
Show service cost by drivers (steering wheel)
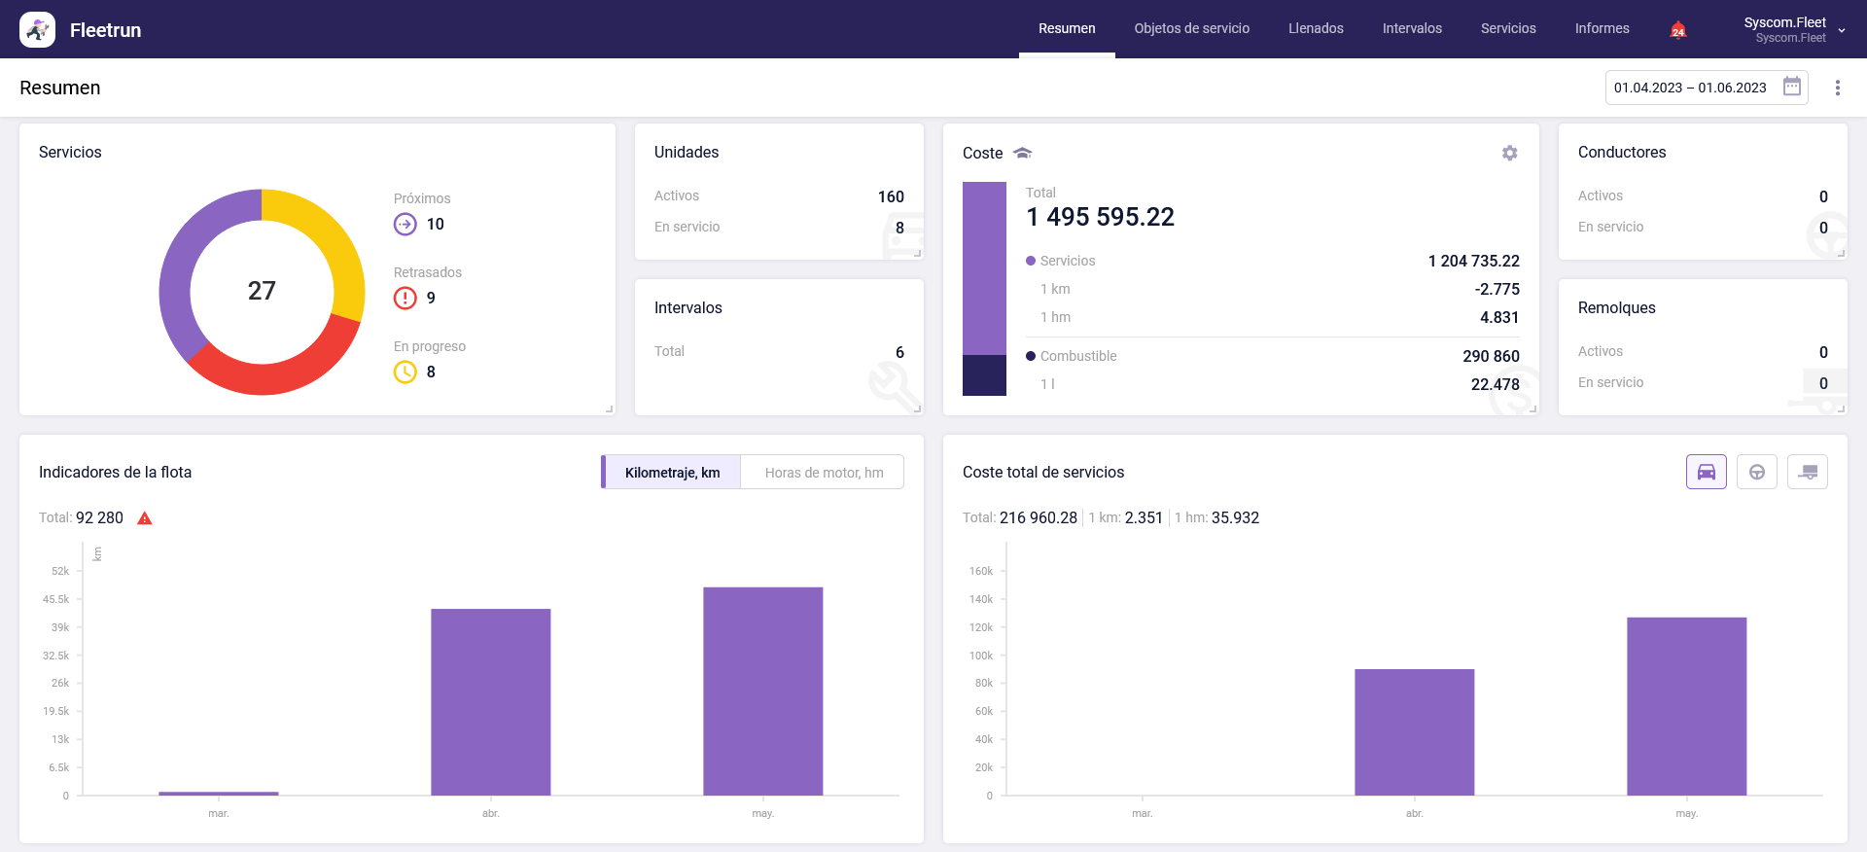1756,472
